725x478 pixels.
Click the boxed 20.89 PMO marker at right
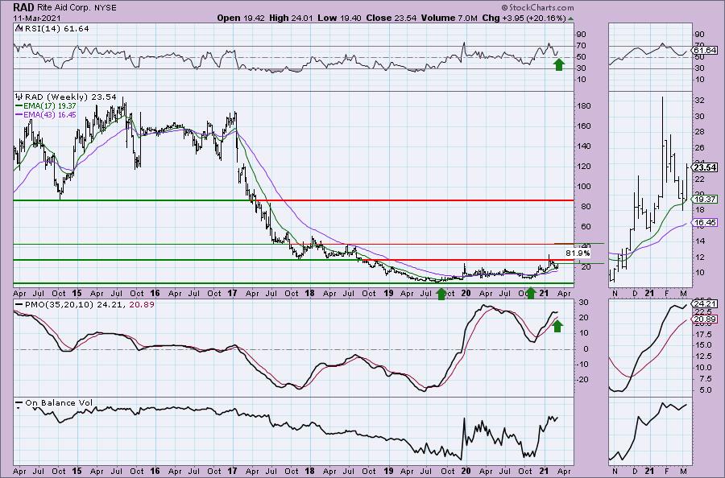tap(706, 319)
